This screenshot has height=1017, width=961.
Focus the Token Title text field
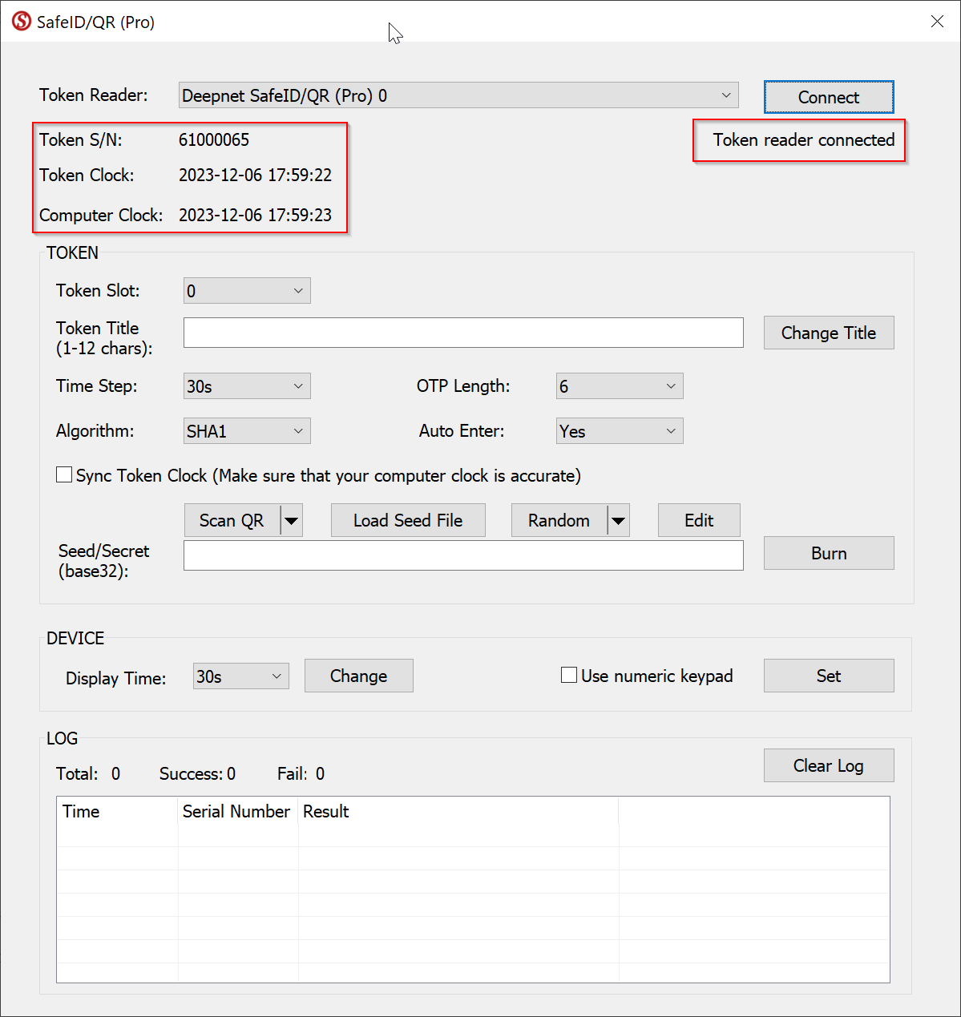[x=463, y=333]
